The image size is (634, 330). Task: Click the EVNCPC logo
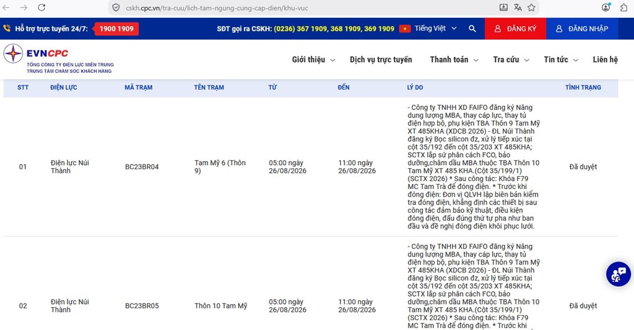[x=59, y=59]
